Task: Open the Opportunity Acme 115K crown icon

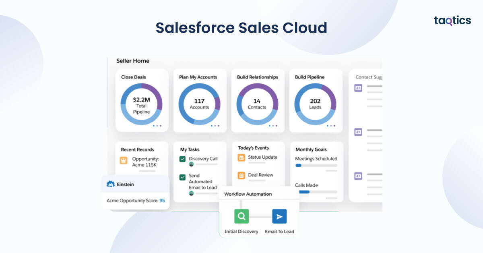Action: click(x=124, y=160)
